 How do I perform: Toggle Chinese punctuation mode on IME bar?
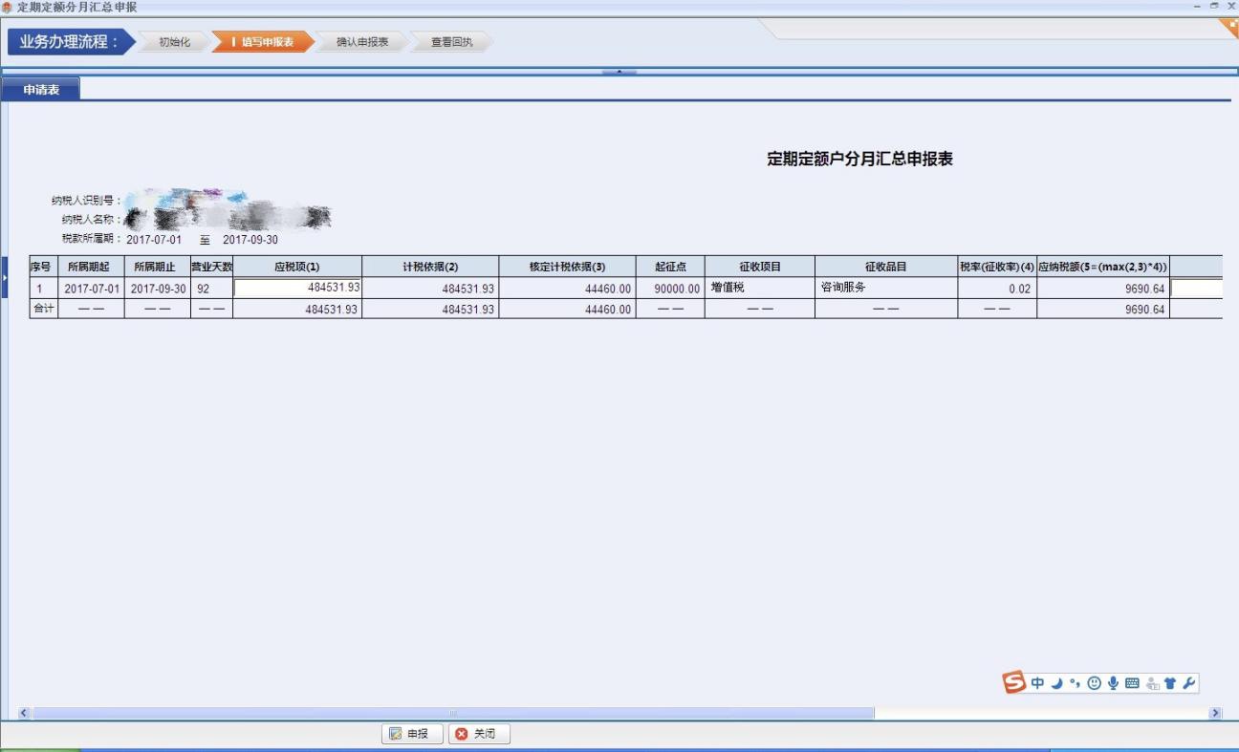click(x=1076, y=683)
